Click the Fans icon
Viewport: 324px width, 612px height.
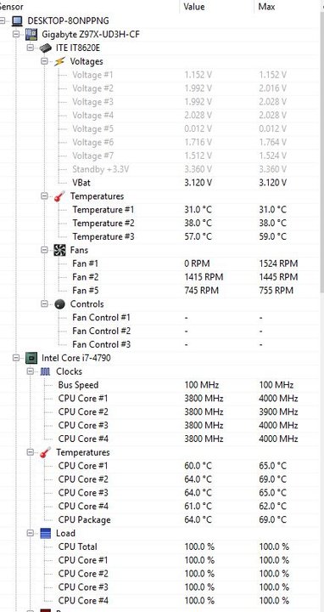tap(59, 250)
